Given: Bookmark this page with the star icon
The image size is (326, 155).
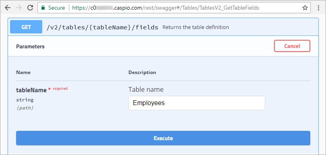Looking at the screenshot, I should click(x=305, y=8).
